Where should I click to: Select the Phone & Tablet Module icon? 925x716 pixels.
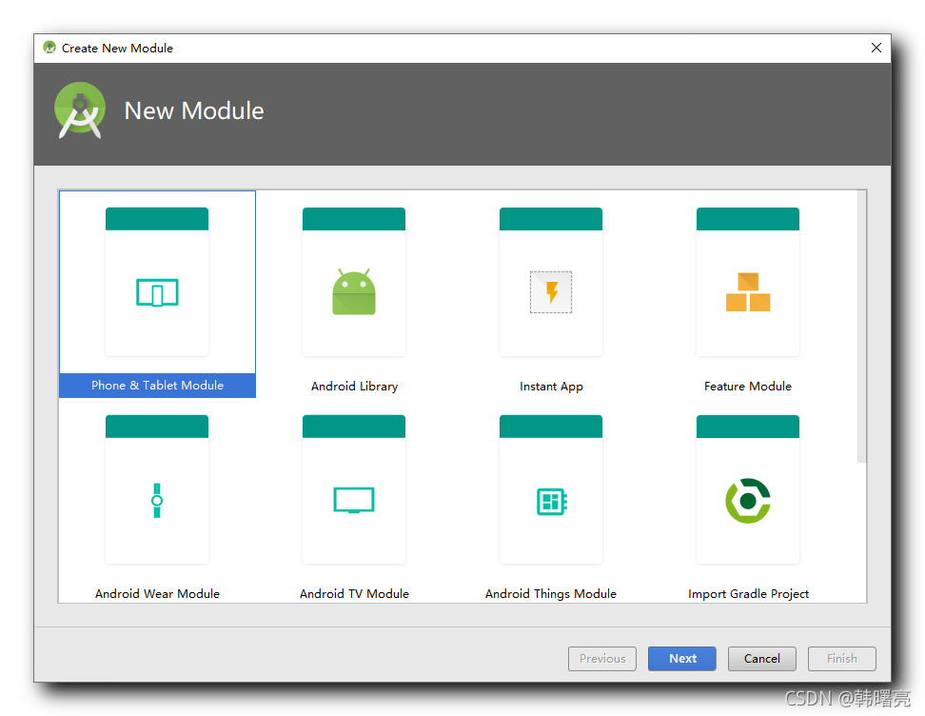(x=157, y=292)
